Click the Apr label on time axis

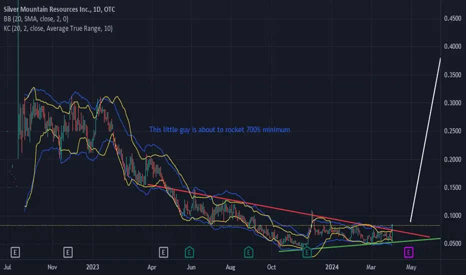(152, 267)
